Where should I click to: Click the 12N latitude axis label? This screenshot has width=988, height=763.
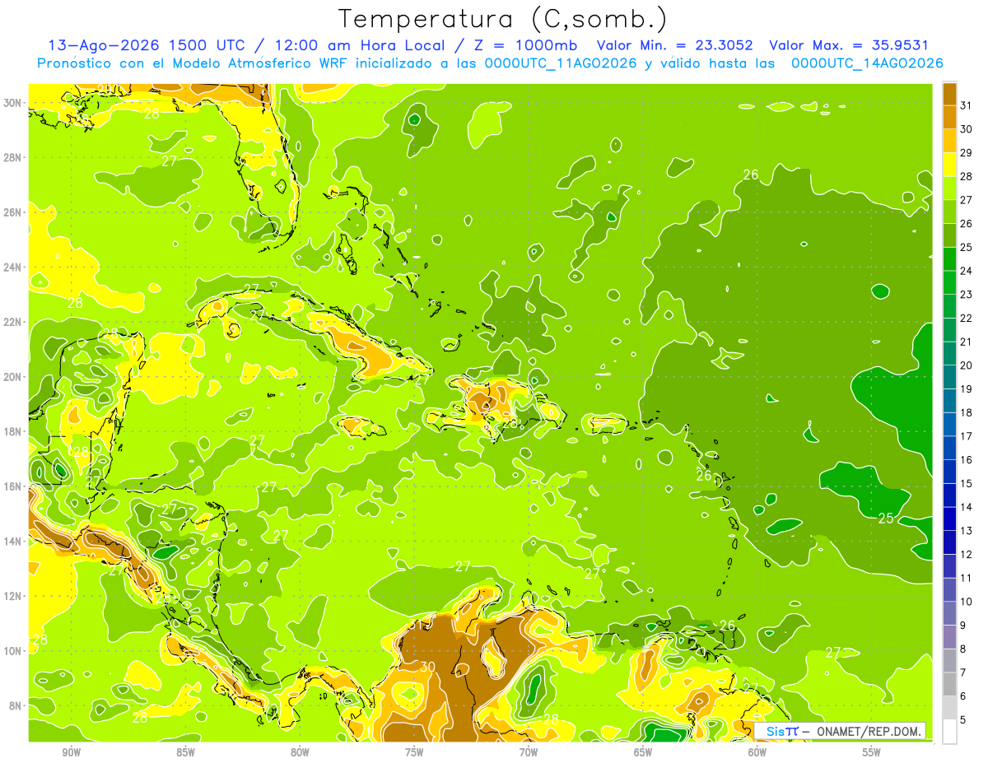[x=13, y=596]
